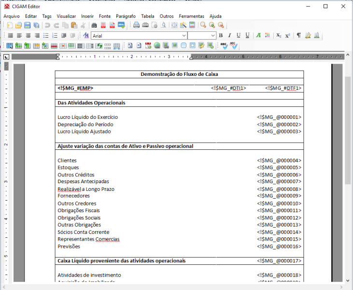Open the Ajuda menu

[x=215, y=16]
